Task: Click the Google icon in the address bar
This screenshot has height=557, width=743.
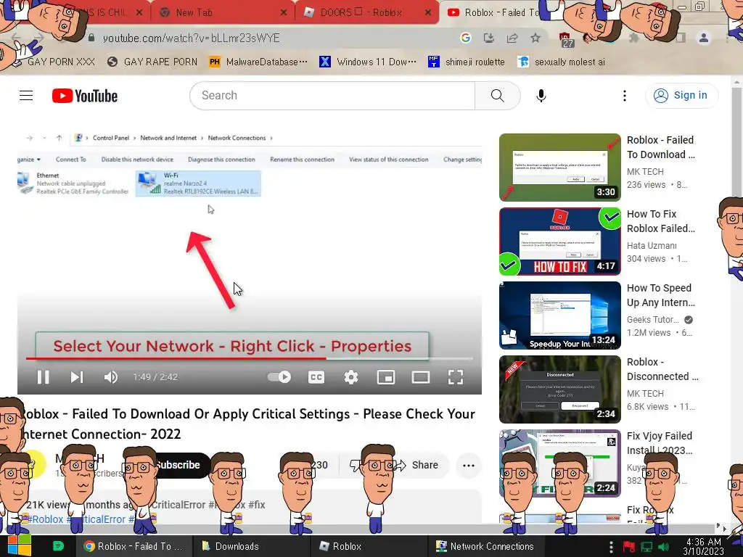Action: (x=465, y=38)
